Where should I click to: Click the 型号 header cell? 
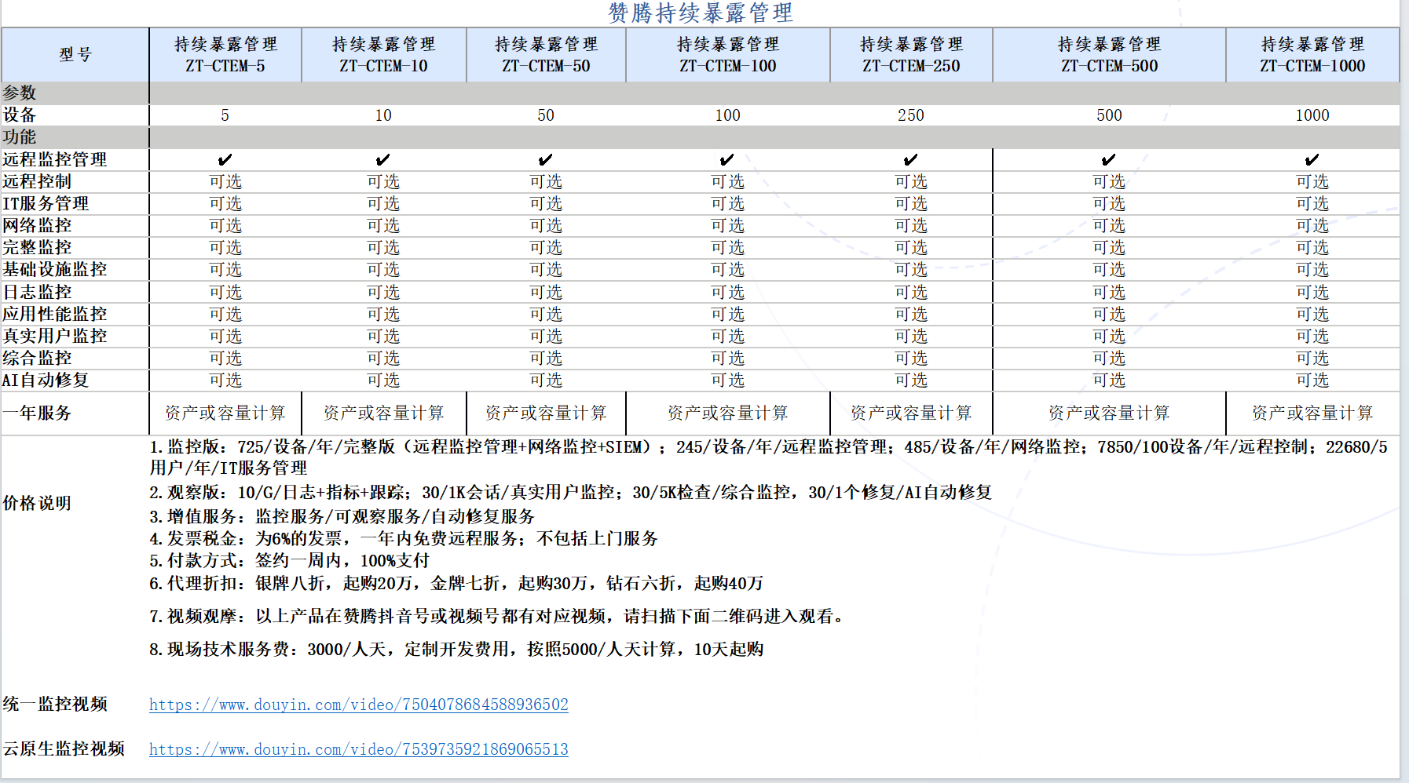75,55
